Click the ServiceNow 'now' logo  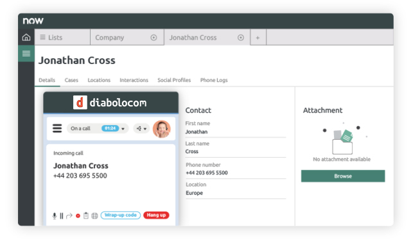[33, 21]
